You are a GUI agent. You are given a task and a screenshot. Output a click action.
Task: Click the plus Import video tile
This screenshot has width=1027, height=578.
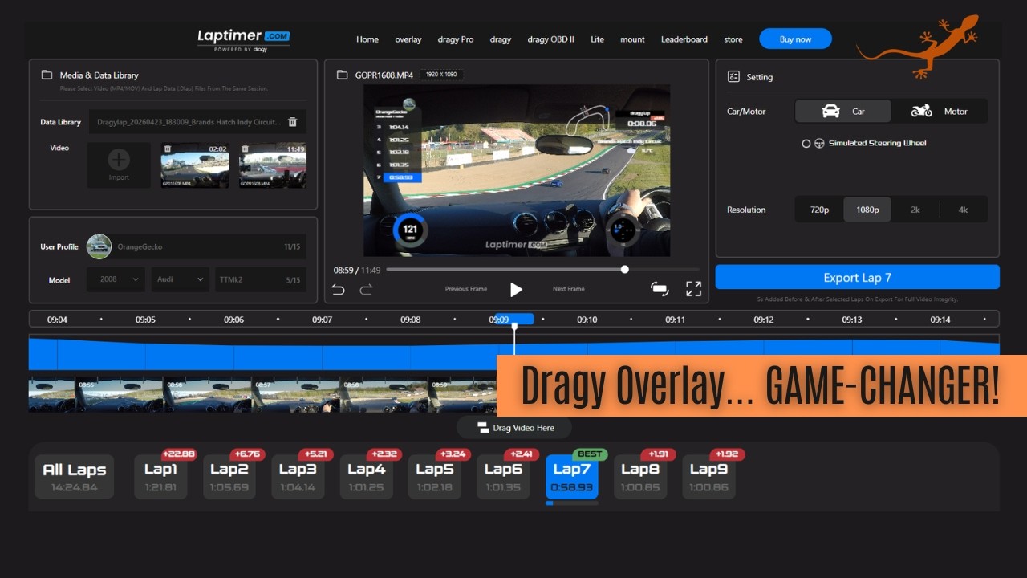[119, 165]
